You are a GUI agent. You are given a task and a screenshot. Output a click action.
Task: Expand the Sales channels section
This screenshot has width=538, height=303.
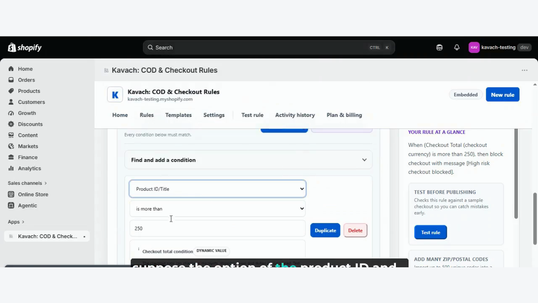(27, 183)
